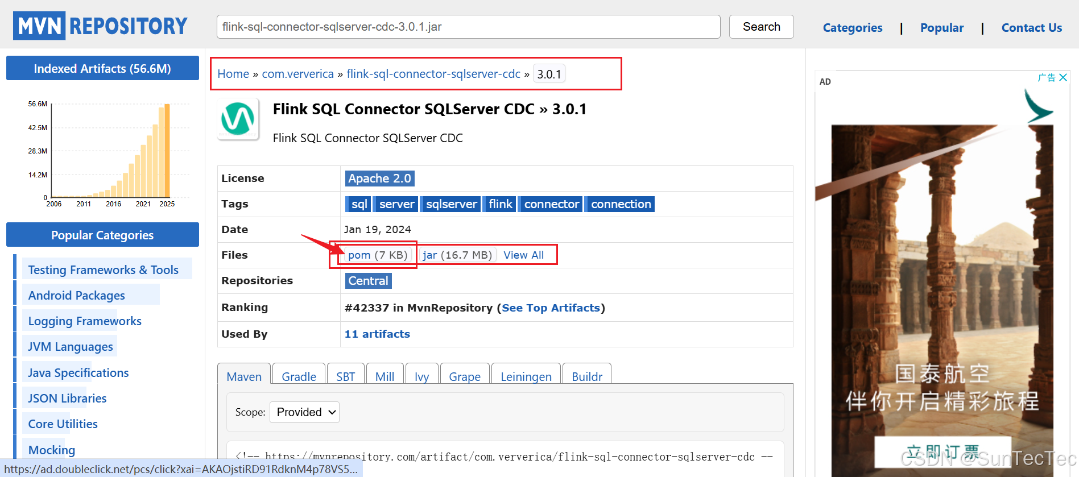
Task: Click the server tag
Action: (396, 204)
